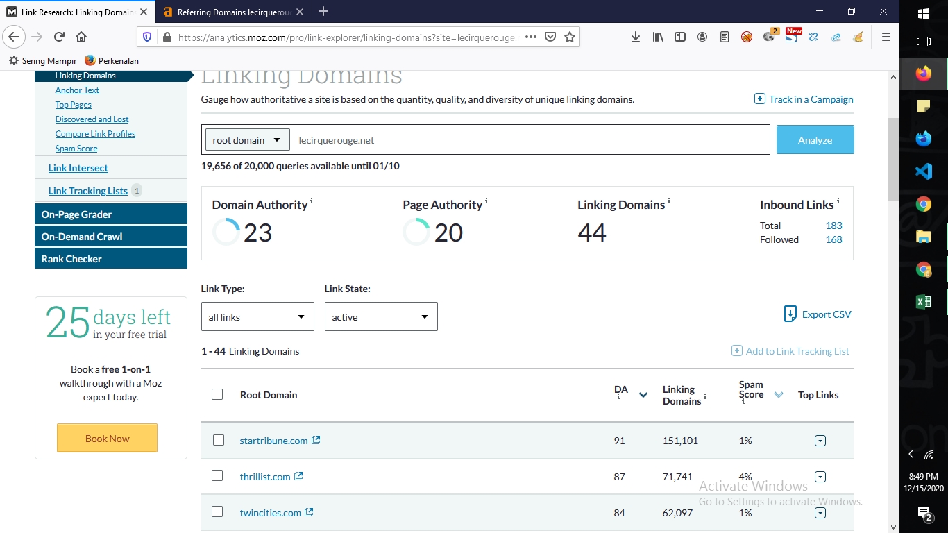Open the Link Type all links dropdown

tap(257, 316)
